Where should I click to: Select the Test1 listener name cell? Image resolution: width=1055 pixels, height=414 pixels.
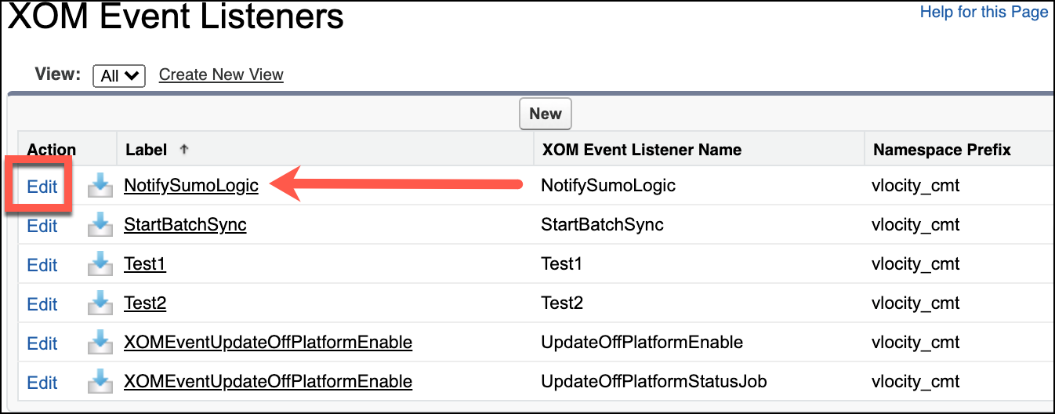(x=562, y=264)
